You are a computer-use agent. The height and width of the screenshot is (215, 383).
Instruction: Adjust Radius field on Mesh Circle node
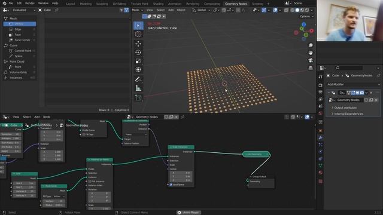[x=54, y=205]
